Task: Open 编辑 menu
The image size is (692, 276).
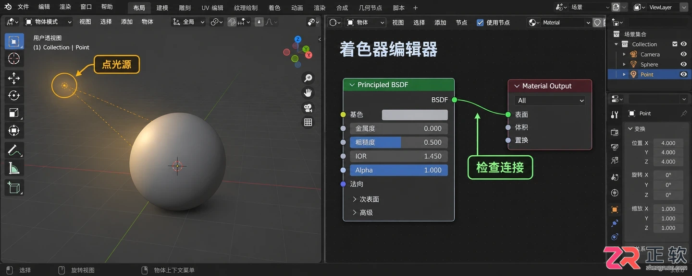Action: pyautogui.click(x=44, y=7)
